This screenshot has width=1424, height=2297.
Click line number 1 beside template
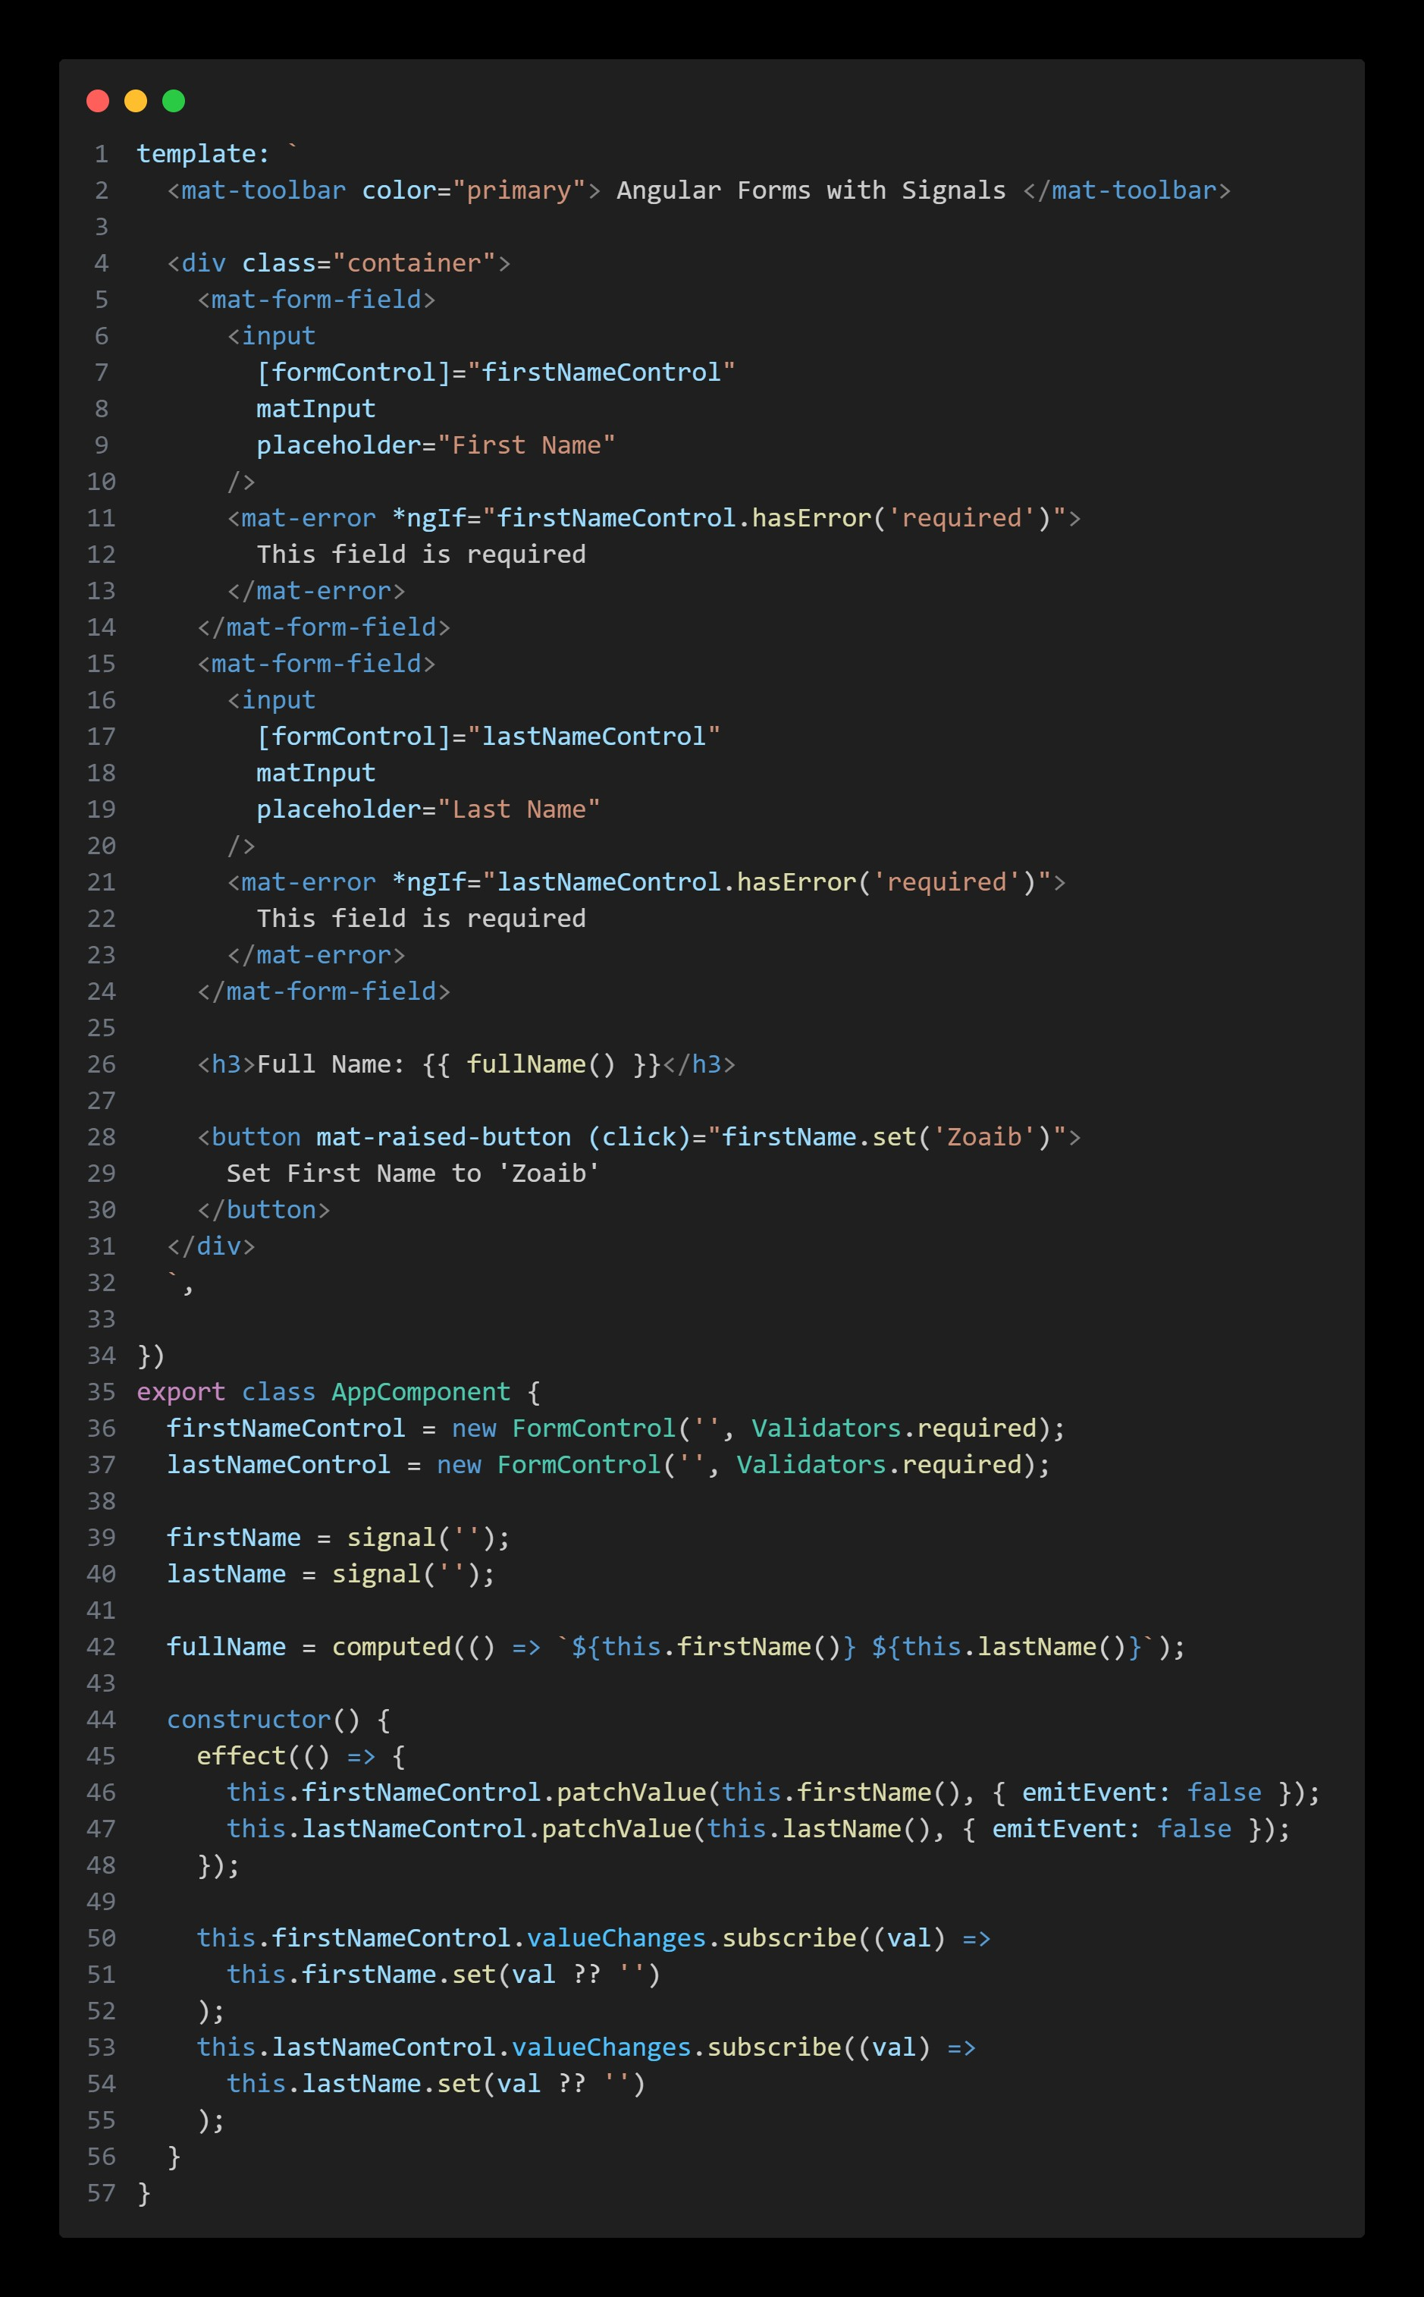pyautogui.click(x=102, y=152)
